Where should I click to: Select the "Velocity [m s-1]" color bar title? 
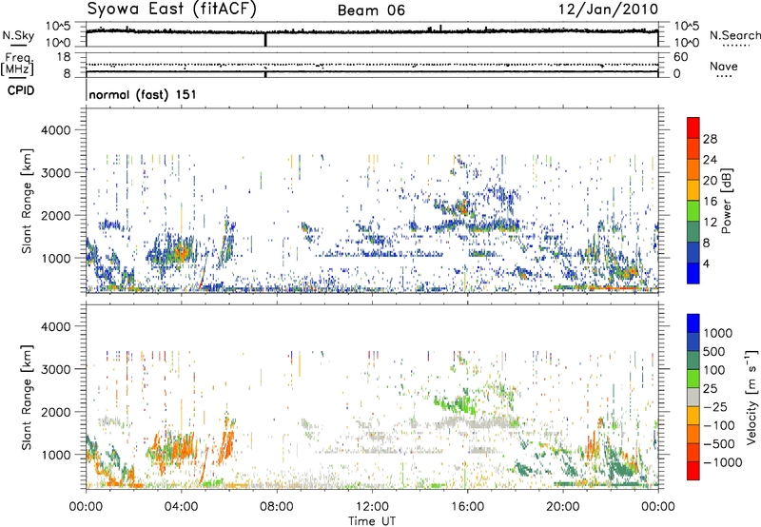pos(751,397)
